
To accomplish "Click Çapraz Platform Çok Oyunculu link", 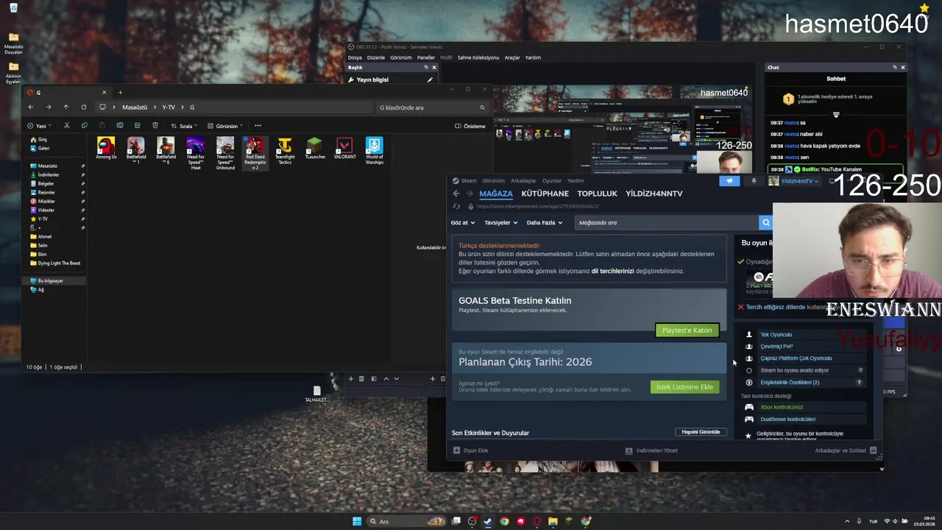I will (x=796, y=358).
